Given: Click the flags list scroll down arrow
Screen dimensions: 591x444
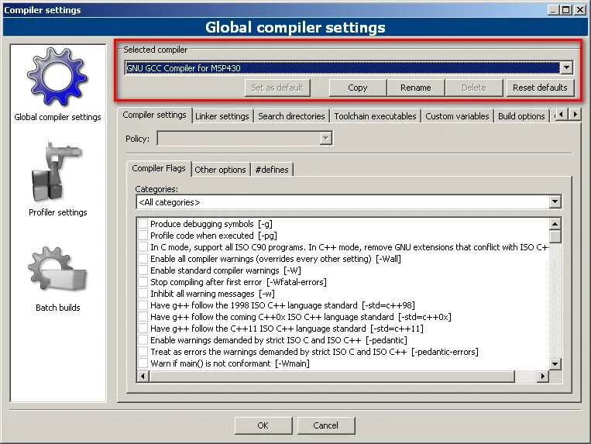Looking at the screenshot, I should point(555,364).
